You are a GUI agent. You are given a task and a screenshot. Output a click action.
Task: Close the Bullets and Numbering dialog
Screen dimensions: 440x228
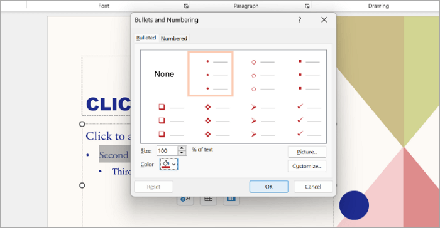point(324,20)
